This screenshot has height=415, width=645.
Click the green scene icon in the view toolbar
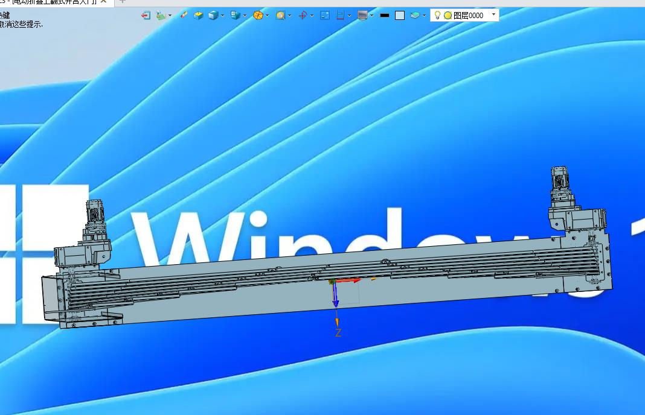pyautogui.click(x=161, y=16)
